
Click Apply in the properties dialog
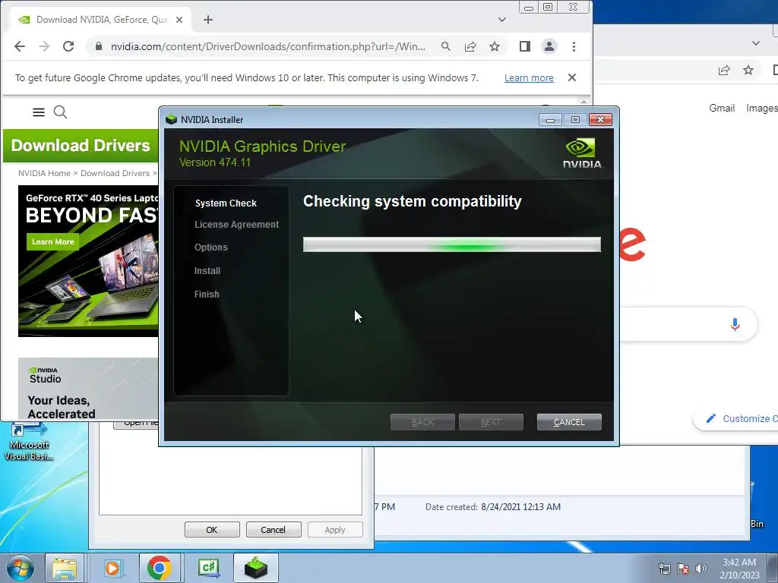coord(335,529)
